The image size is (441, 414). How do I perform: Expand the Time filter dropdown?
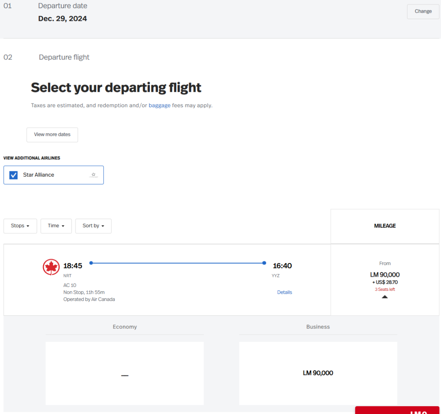(56, 226)
